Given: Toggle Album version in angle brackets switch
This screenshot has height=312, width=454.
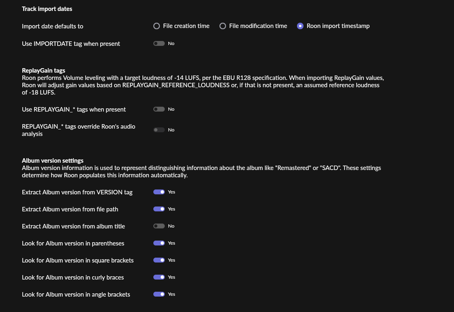Looking at the screenshot, I should point(159,294).
